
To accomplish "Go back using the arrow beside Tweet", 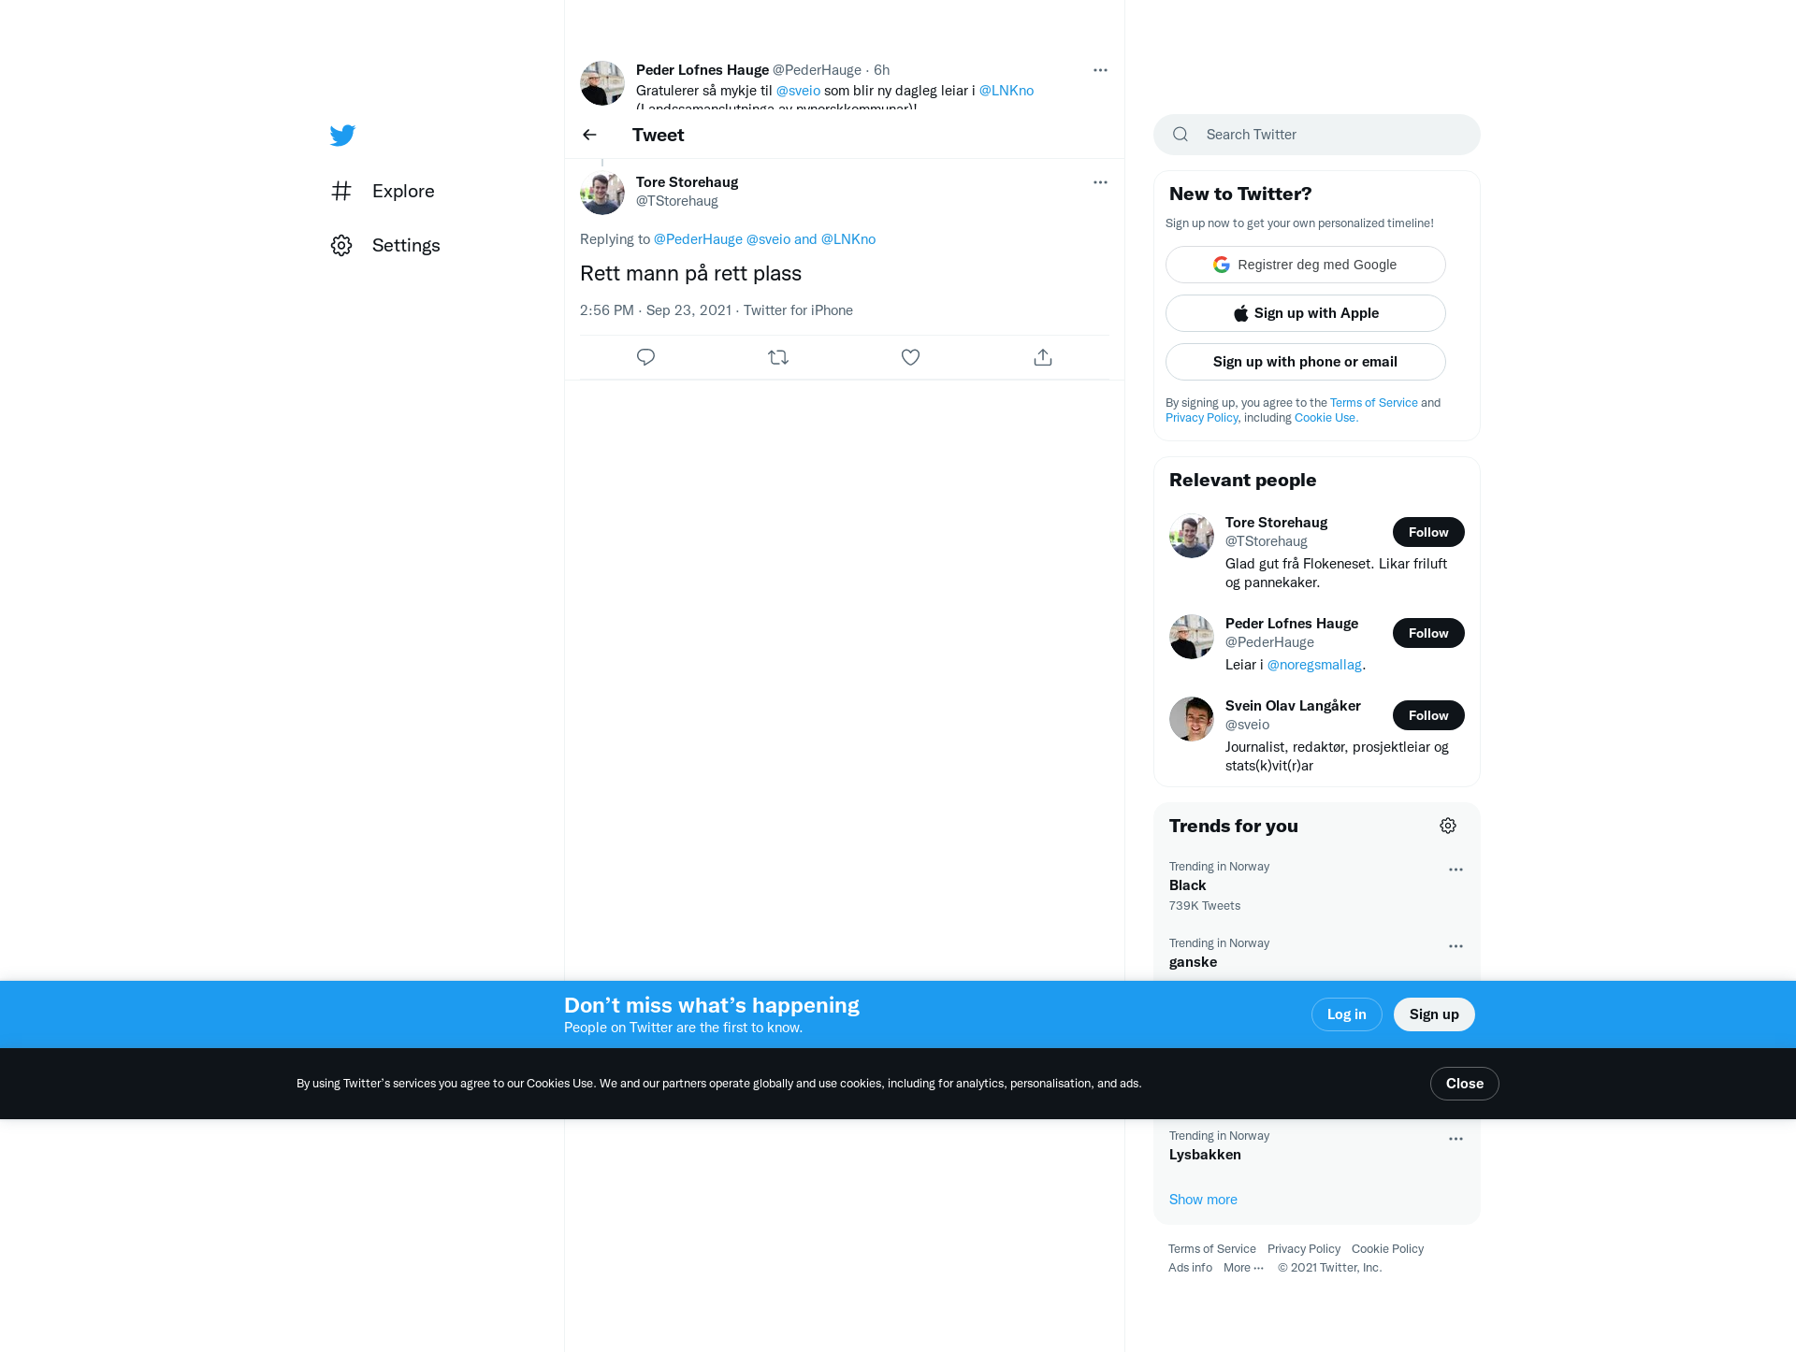I will pyautogui.click(x=589, y=135).
